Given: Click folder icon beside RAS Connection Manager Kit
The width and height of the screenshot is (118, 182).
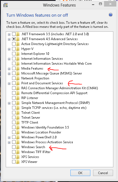Looking at the screenshot, I should (18, 88).
